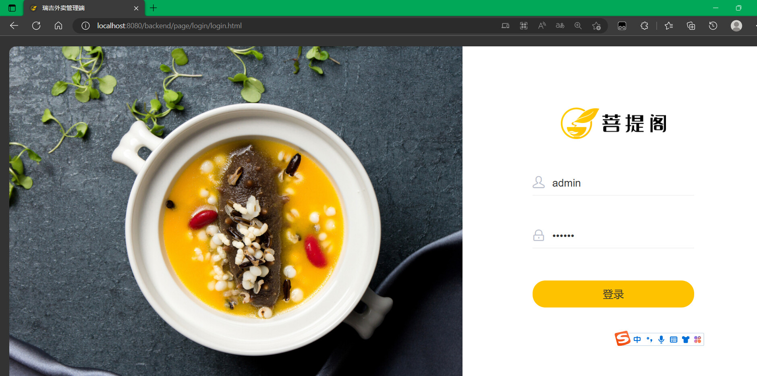This screenshot has height=376, width=757.
Task: Open the browser extensions menu
Action: coord(644,26)
